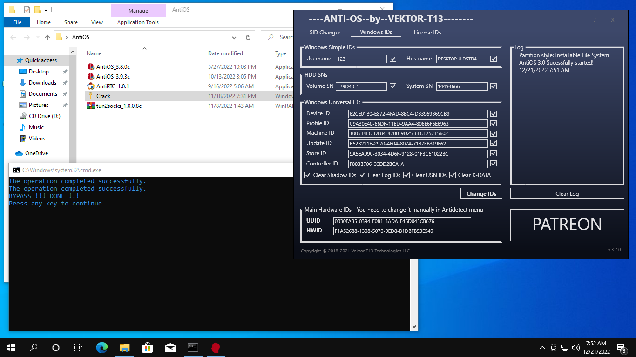Click Explorer up-one-level arrow
636x357 pixels.
(x=47, y=37)
